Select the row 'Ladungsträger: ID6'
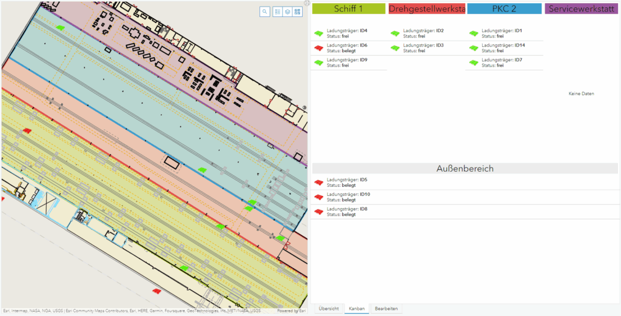 [349, 48]
